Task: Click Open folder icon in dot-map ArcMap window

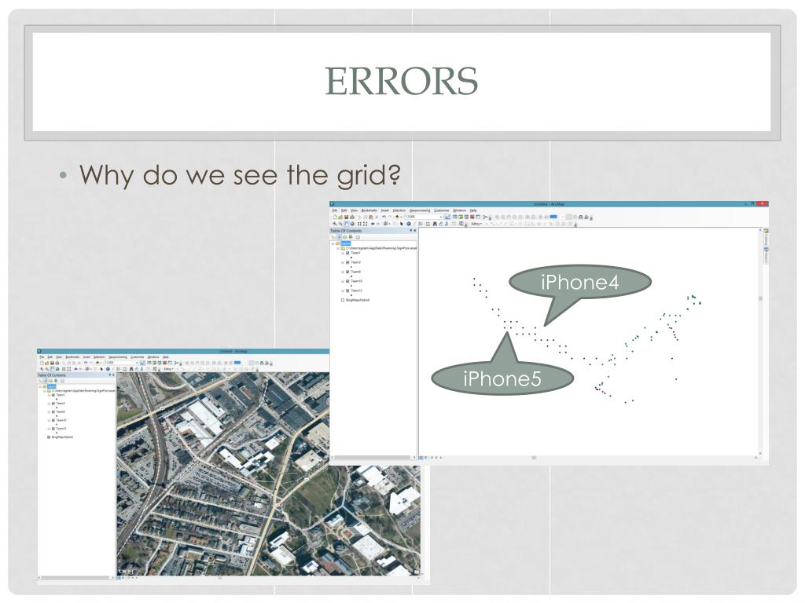Action: [x=341, y=217]
